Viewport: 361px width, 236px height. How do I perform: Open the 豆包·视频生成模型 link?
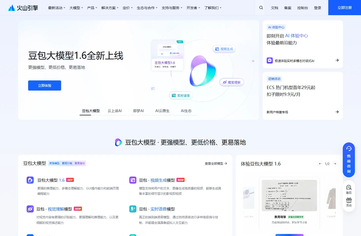162,180
